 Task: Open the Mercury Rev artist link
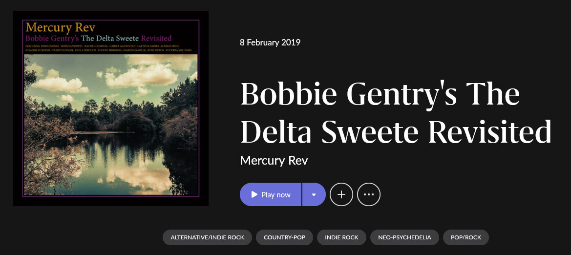pos(274,160)
